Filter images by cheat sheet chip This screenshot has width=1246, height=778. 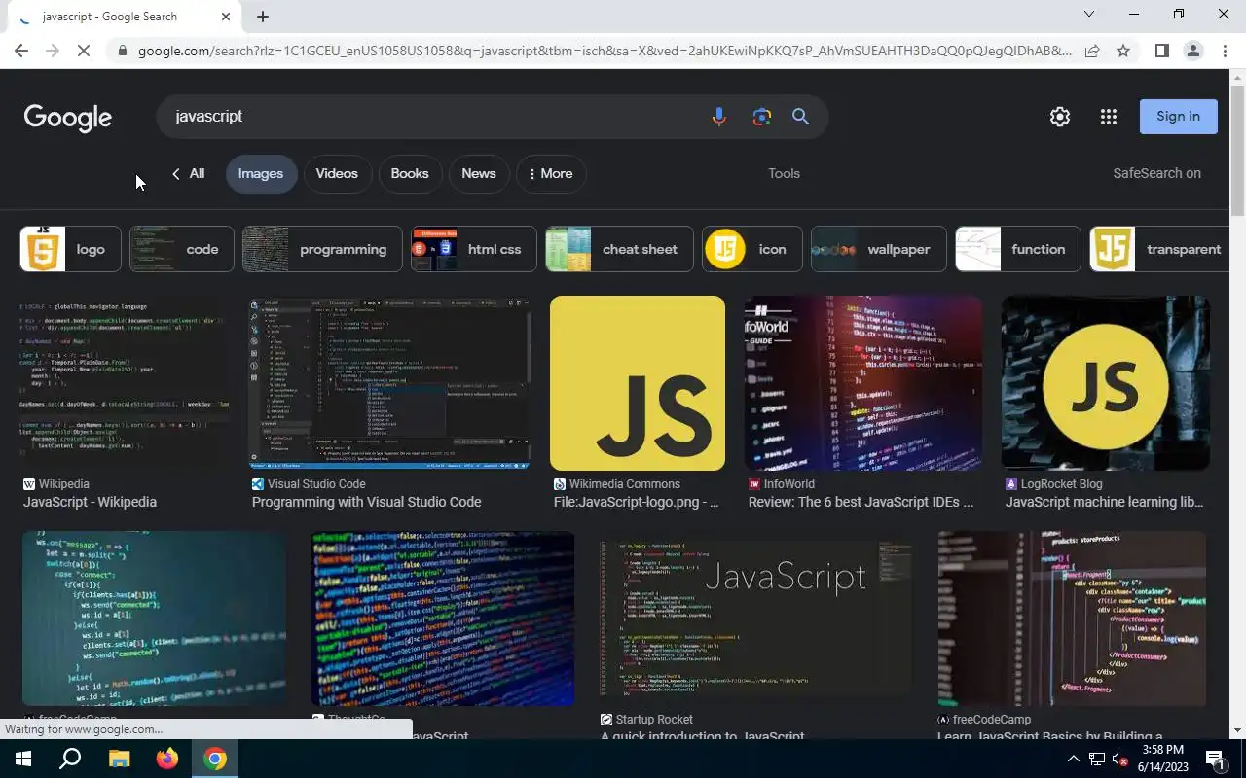pyautogui.click(x=619, y=249)
